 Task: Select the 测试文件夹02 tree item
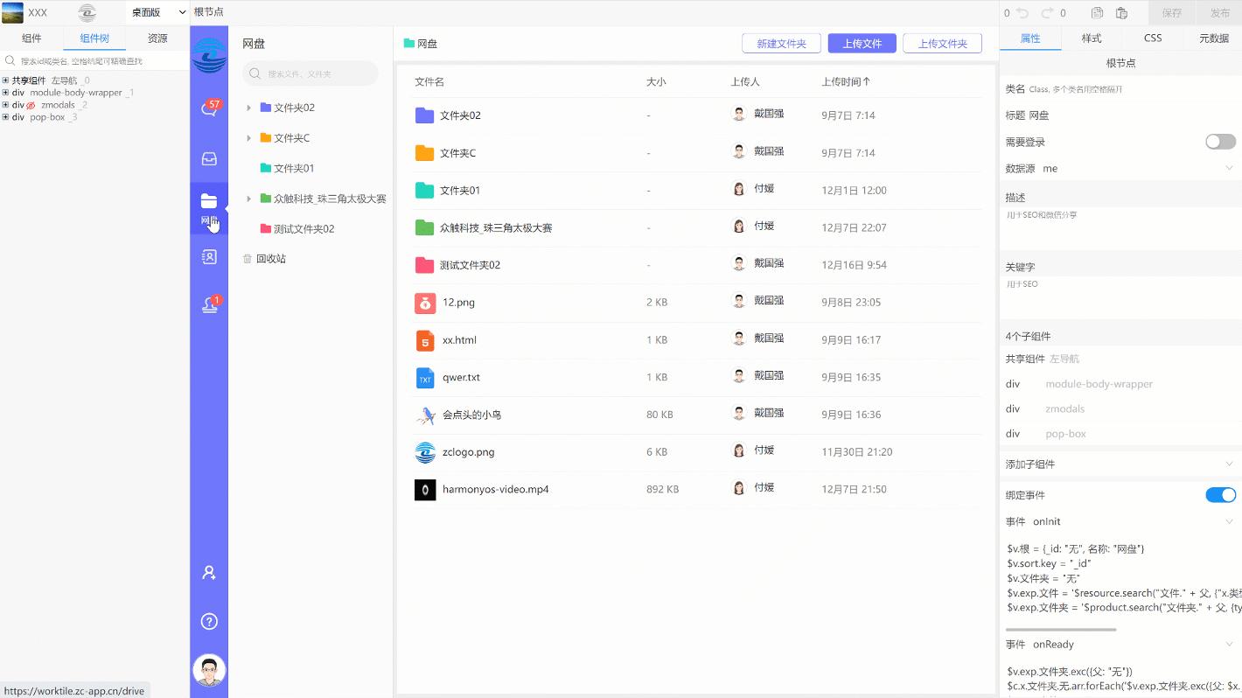click(x=304, y=229)
